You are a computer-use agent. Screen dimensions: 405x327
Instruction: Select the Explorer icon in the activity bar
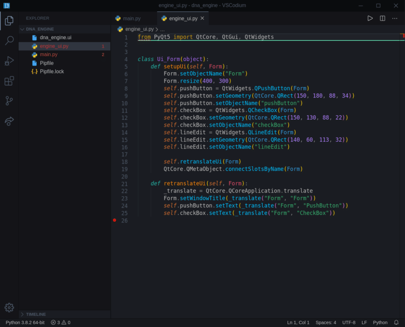[9, 21]
